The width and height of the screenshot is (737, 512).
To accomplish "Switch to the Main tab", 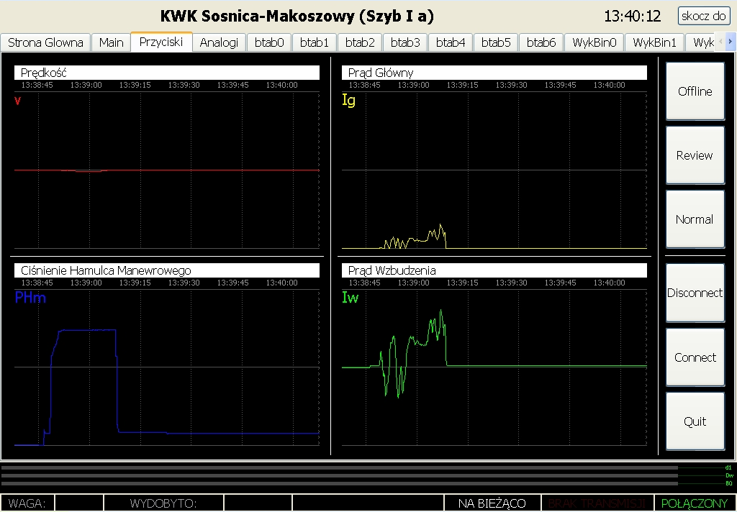I will click(111, 42).
